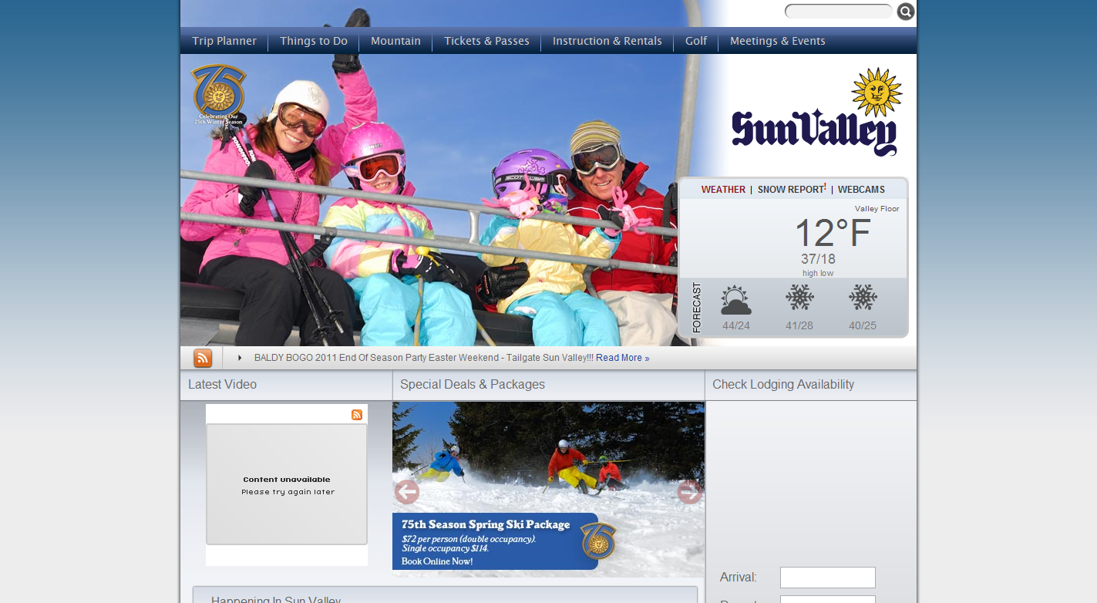Click the search text box
1097x603 pixels.
click(838, 12)
